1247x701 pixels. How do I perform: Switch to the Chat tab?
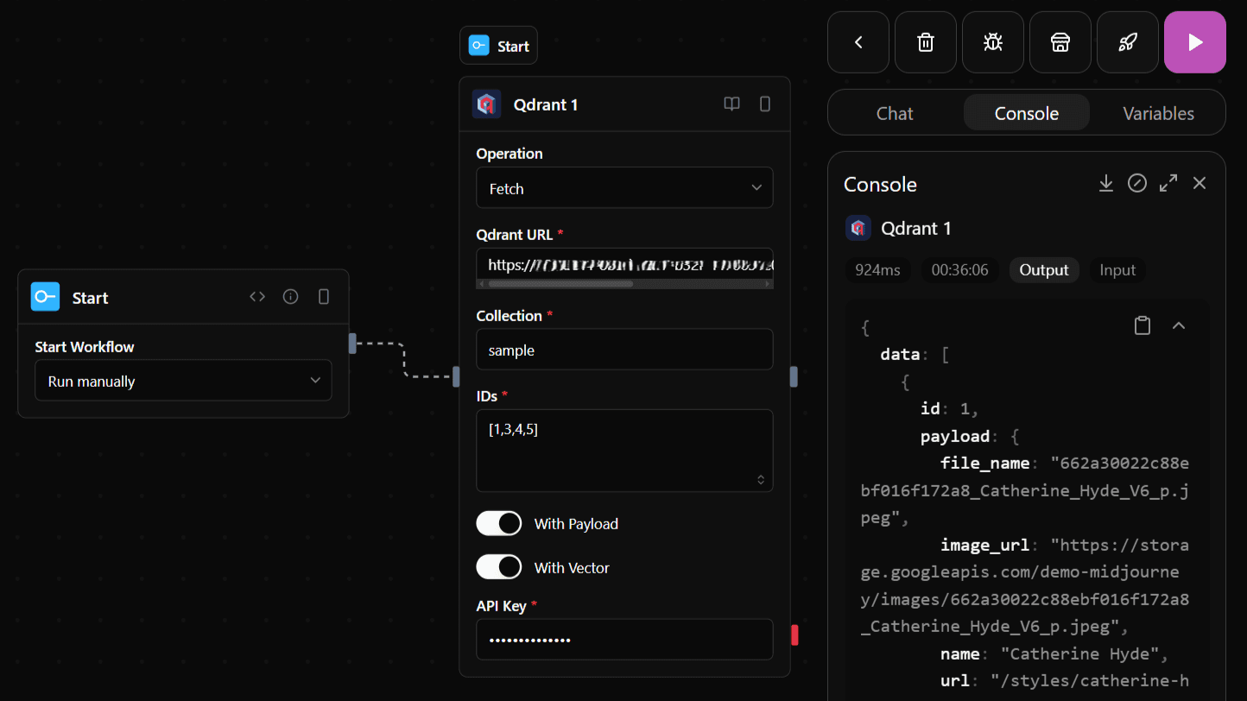pos(895,112)
